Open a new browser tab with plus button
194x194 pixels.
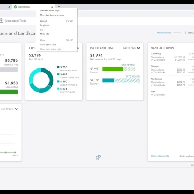[59, 7]
